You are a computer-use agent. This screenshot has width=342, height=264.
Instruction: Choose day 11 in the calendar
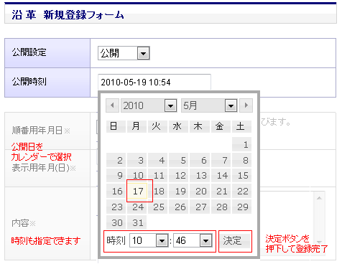pyautogui.click(x=158, y=176)
